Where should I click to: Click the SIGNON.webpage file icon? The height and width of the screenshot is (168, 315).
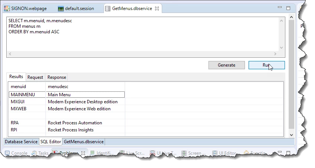tap(7, 9)
